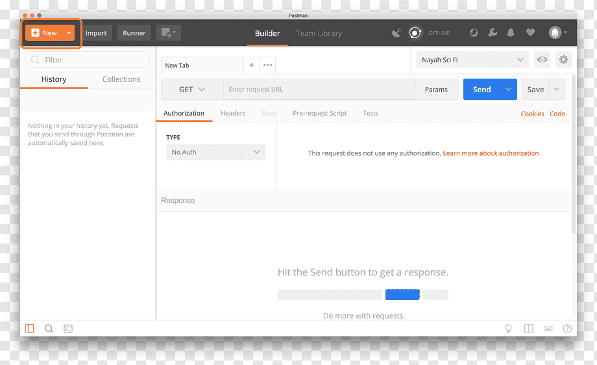The image size is (597, 365).
Task: Click the vertical scrollbar at right
Action: [x=574, y=155]
